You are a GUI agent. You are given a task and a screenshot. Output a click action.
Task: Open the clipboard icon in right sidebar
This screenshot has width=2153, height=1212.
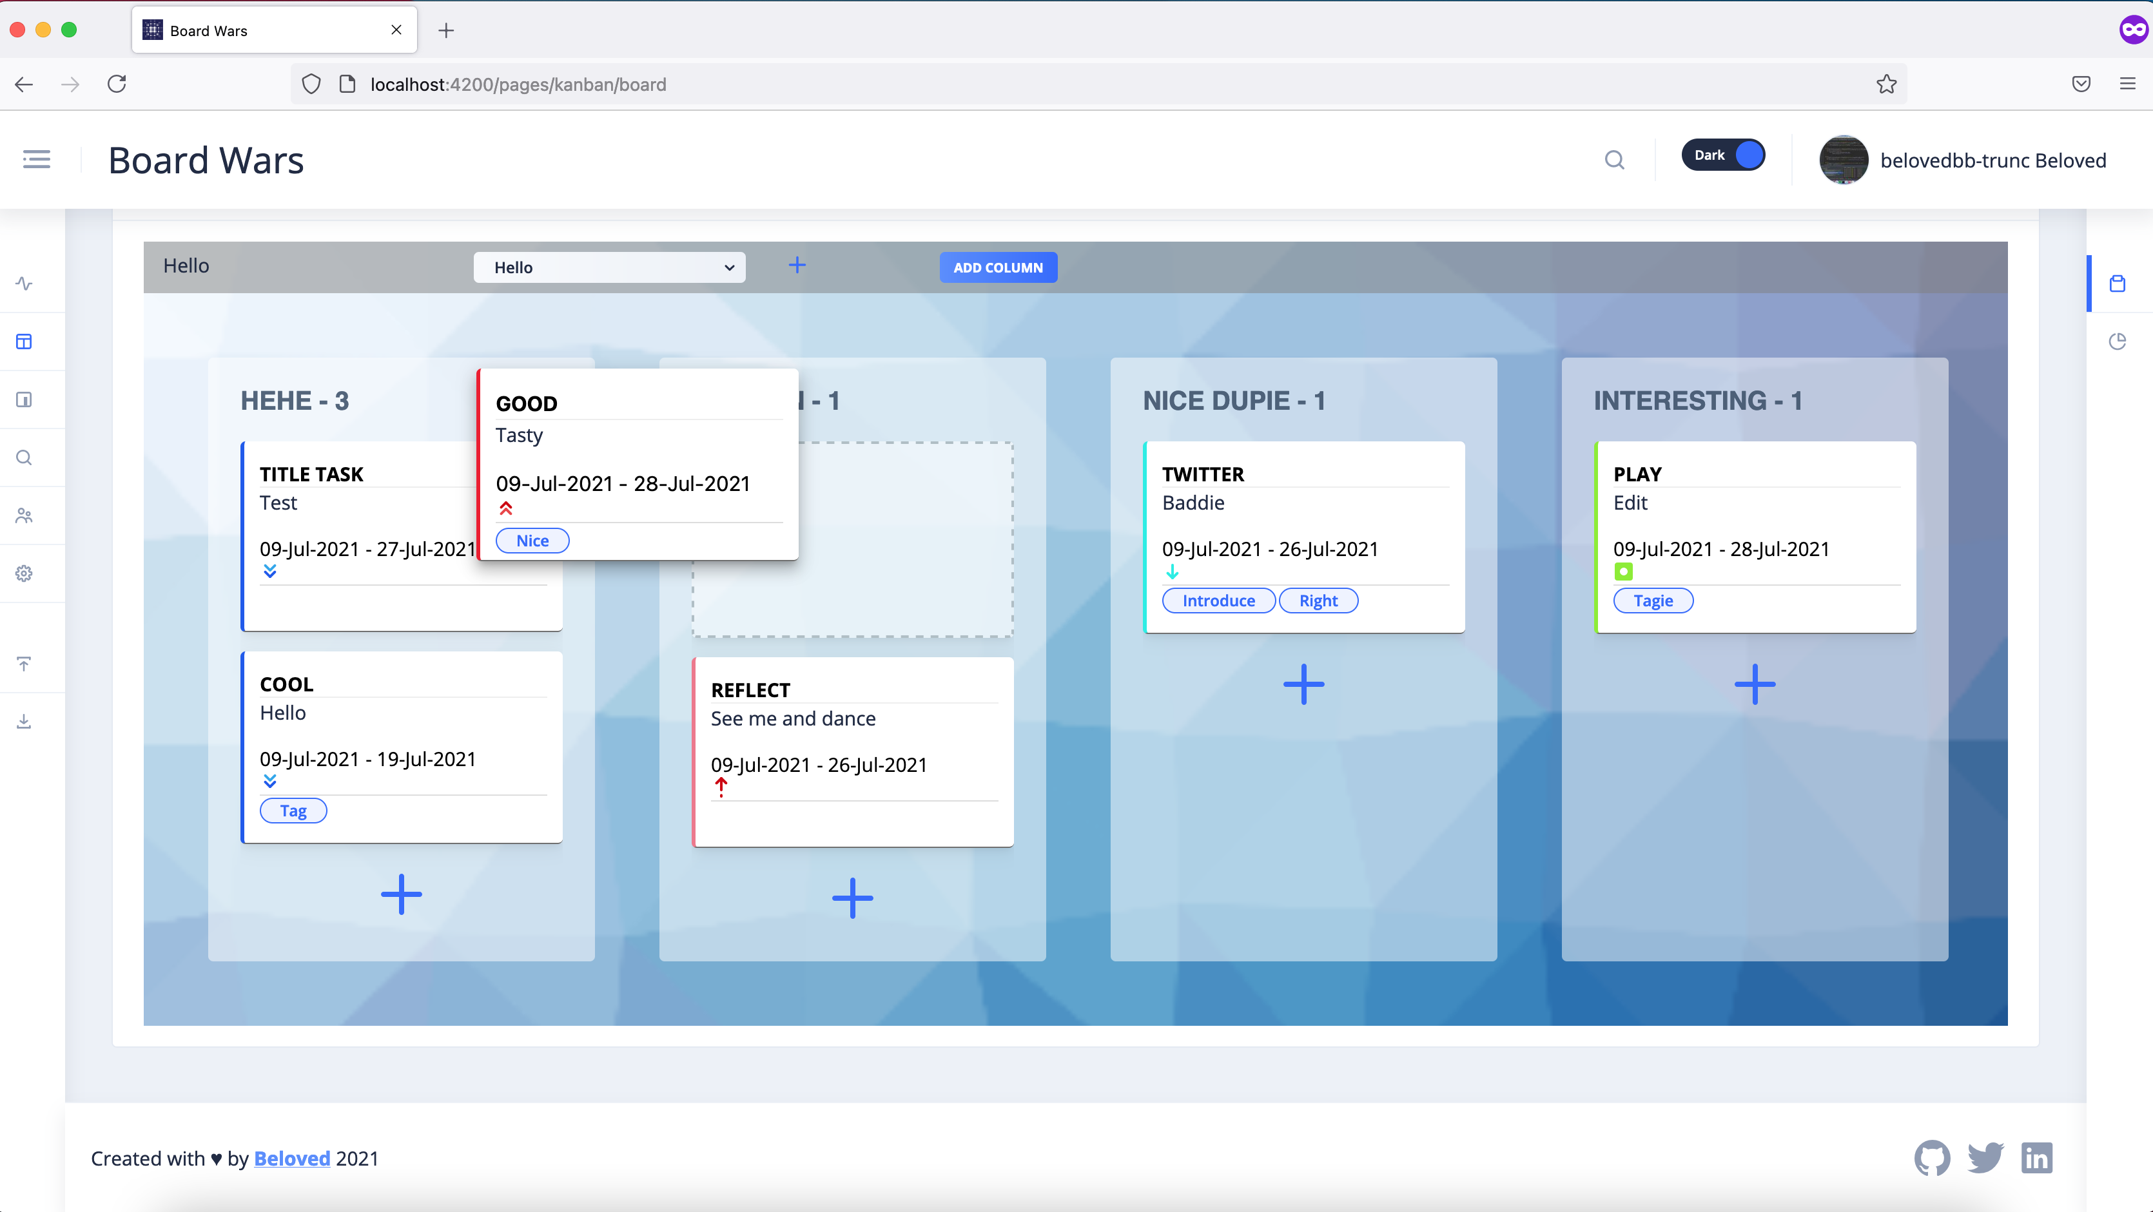2117,284
